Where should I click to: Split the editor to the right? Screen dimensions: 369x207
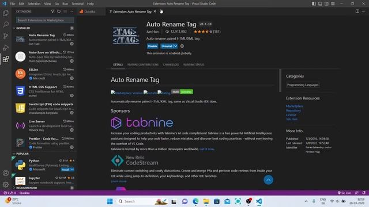coord(357,11)
